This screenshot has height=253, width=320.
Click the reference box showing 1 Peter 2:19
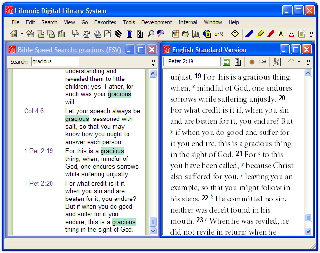(192, 61)
